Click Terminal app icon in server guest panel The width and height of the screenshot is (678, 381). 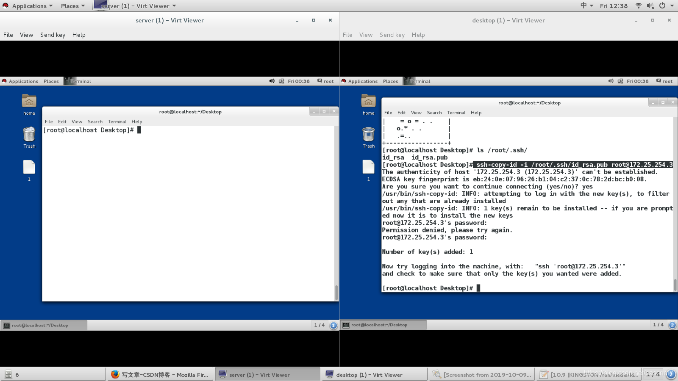pyautogui.click(x=78, y=81)
